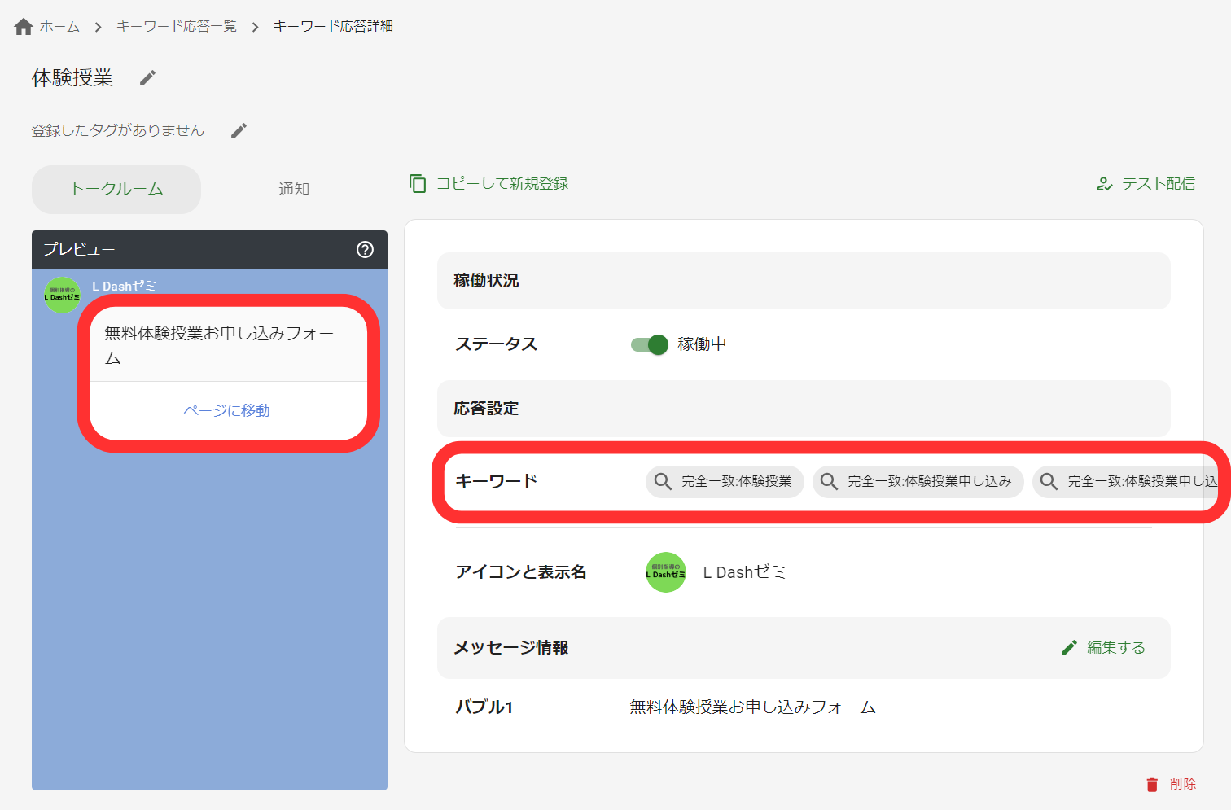
Task: Click the L Dashゼミ avatar icon
Action: pos(665,572)
